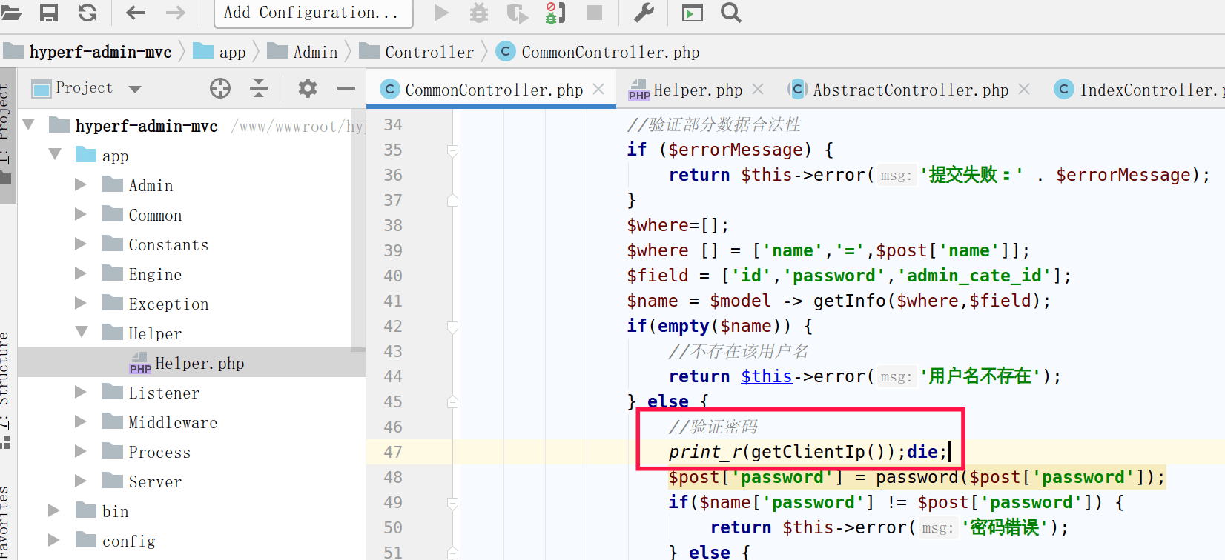
Task: Collapse the app folder
Action: click(55, 154)
